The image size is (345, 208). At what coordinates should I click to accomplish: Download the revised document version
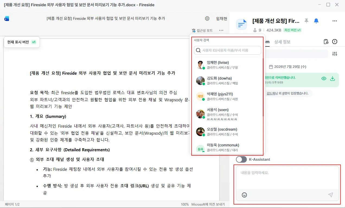tap(333, 78)
